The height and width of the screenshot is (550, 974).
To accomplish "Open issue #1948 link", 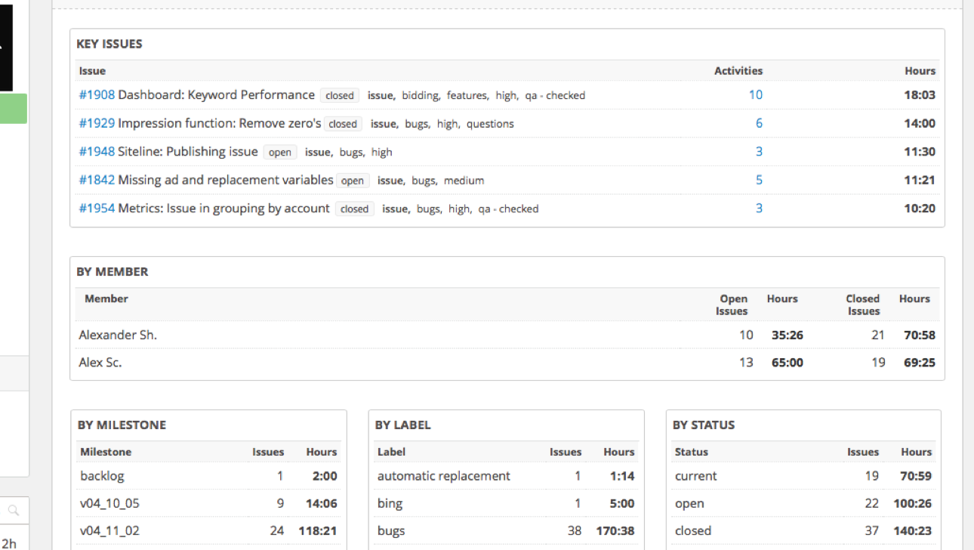I will tap(97, 152).
